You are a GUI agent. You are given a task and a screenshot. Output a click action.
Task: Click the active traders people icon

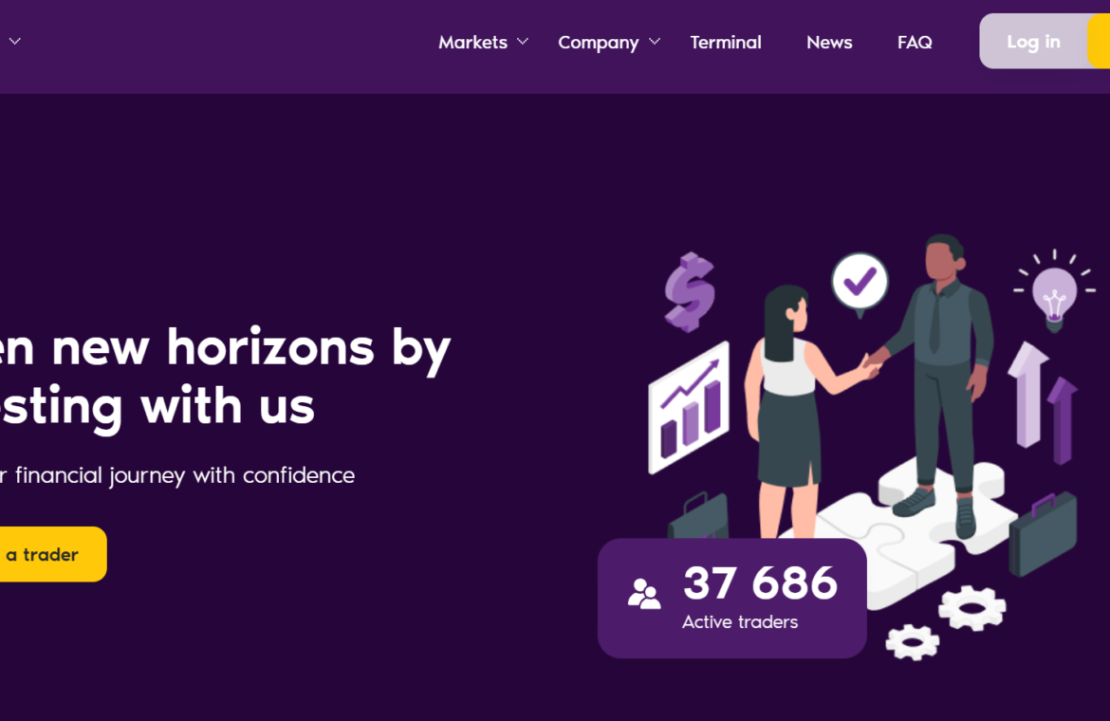(644, 594)
